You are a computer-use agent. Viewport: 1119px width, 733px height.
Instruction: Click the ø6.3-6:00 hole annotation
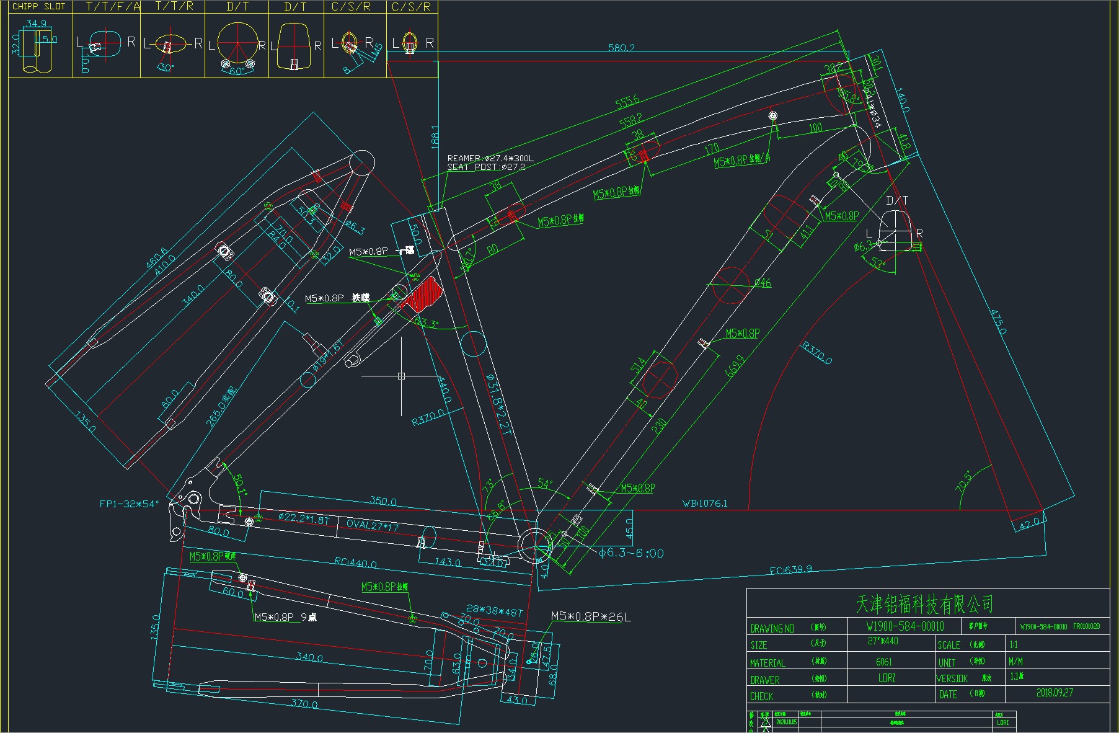[x=631, y=553]
